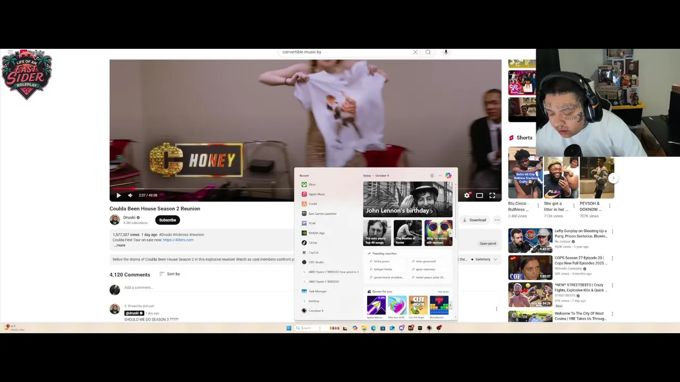
Task: Clear the YouTube search box
Action: [415, 52]
